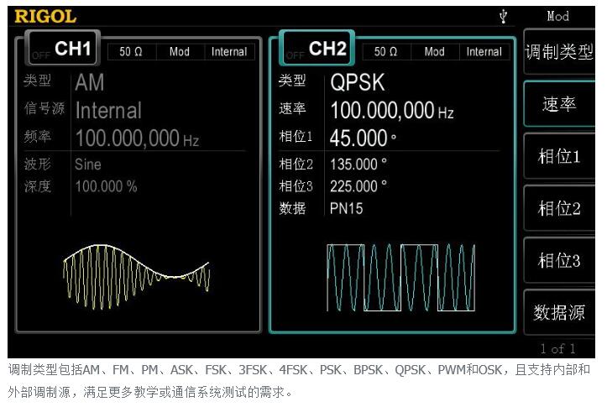Image resolution: width=607 pixels, height=407 pixels.
Task: Click the CH2 PN15 data field
Action: tap(347, 209)
